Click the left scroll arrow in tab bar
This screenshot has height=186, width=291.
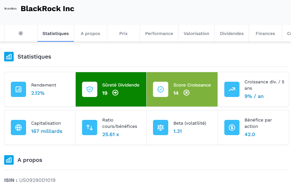[x=21, y=33]
